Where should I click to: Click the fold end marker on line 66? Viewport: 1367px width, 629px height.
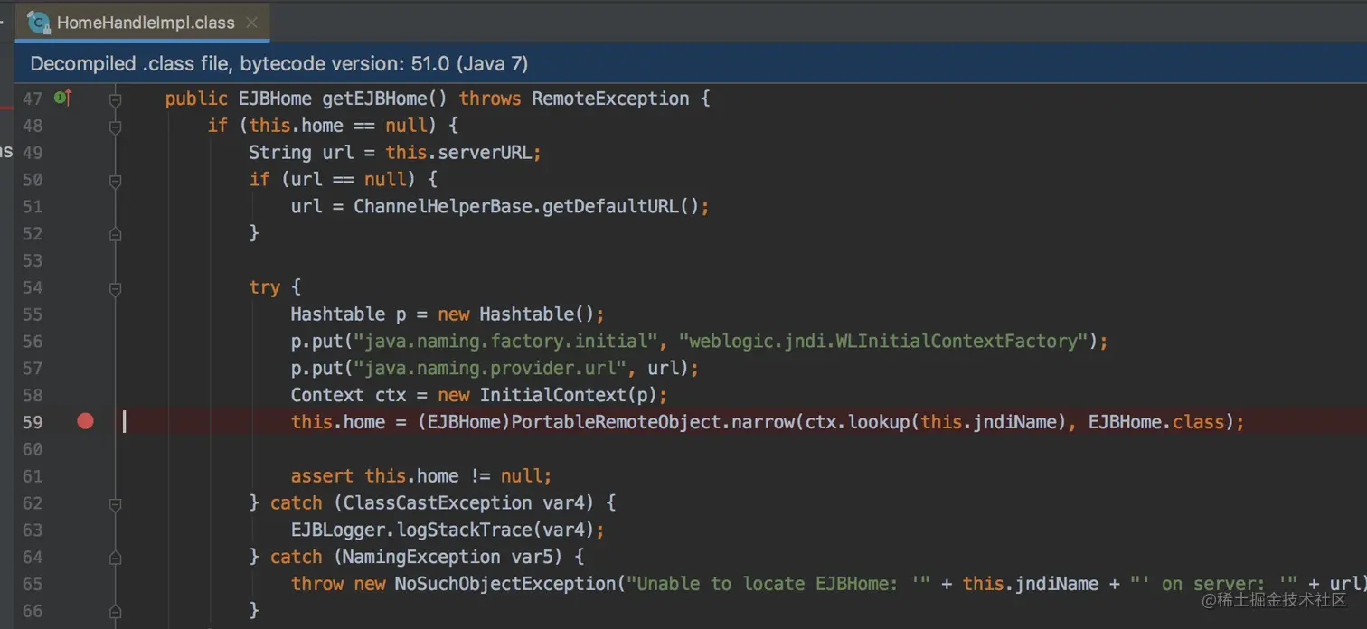click(115, 611)
